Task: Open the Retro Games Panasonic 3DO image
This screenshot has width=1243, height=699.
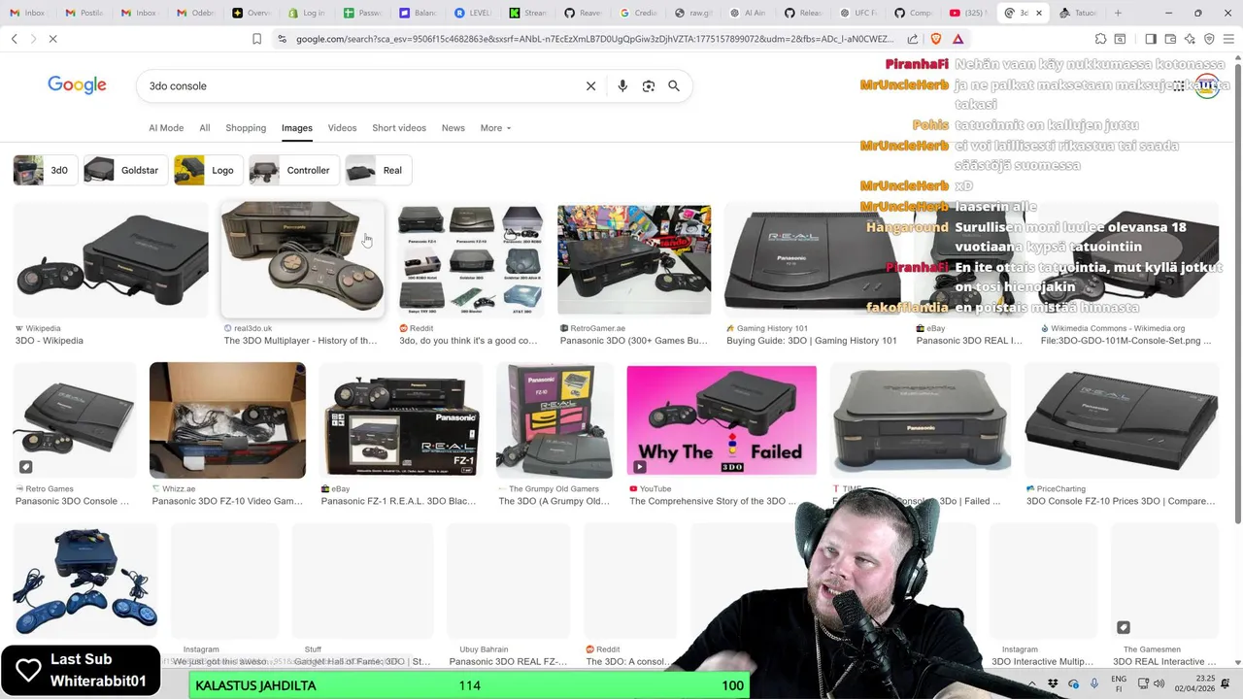Action: coord(75,420)
